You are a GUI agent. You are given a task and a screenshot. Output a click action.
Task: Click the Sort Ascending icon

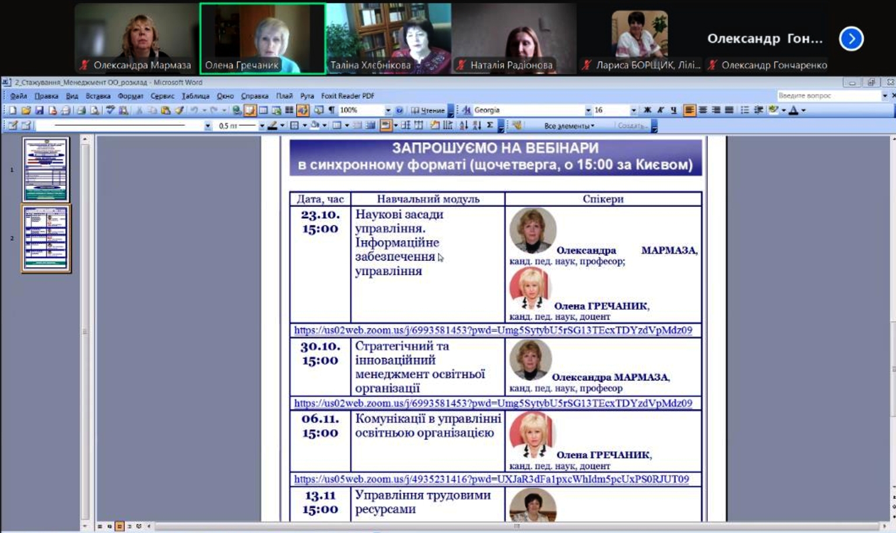[463, 125]
